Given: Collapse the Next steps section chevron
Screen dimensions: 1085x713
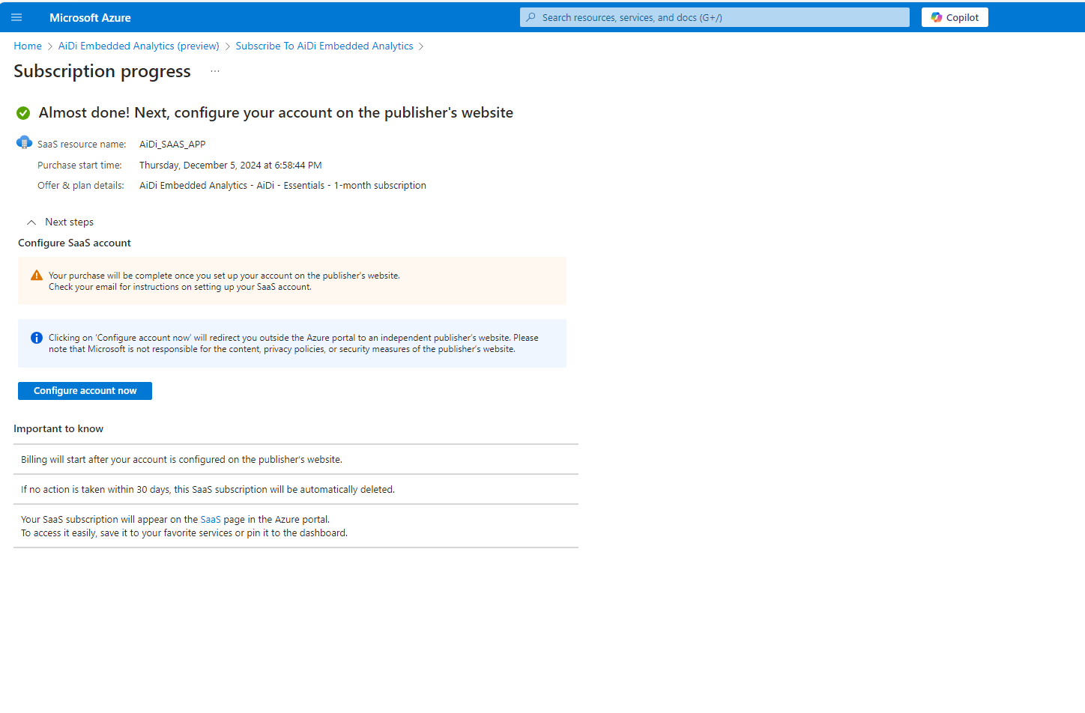Looking at the screenshot, I should [x=31, y=222].
